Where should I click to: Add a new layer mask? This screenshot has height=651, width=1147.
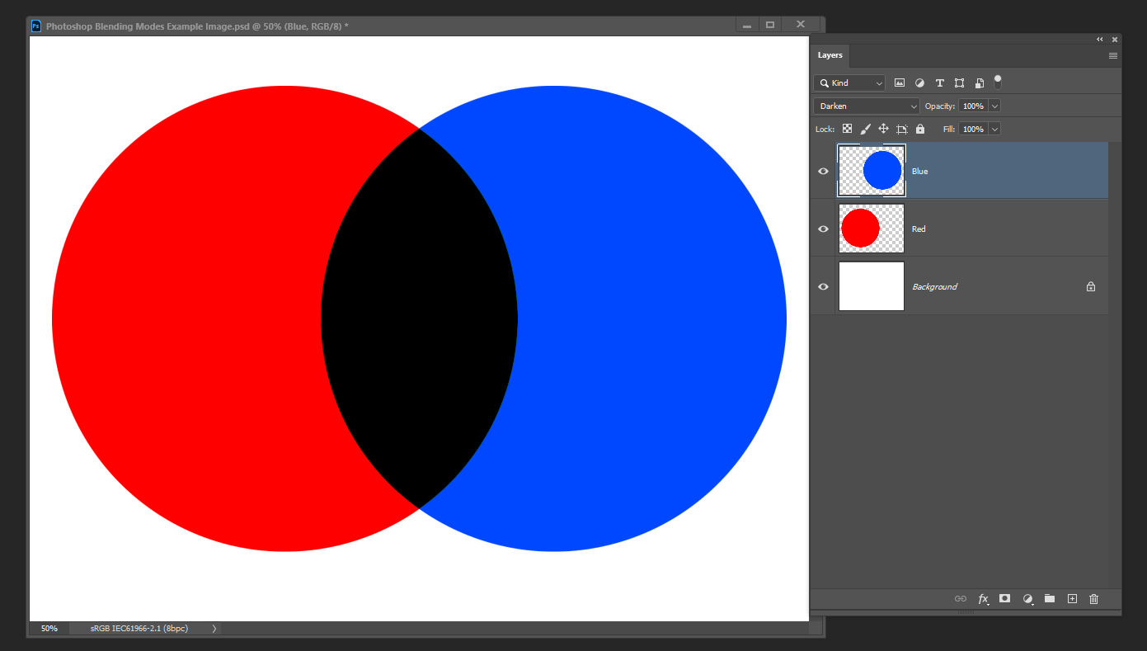(x=1004, y=599)
